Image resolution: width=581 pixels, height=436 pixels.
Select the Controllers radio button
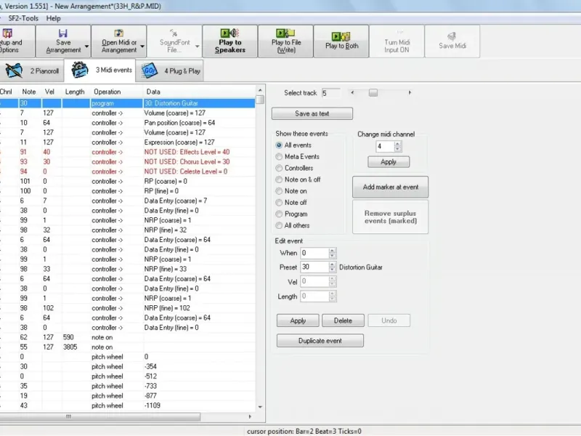279,168
